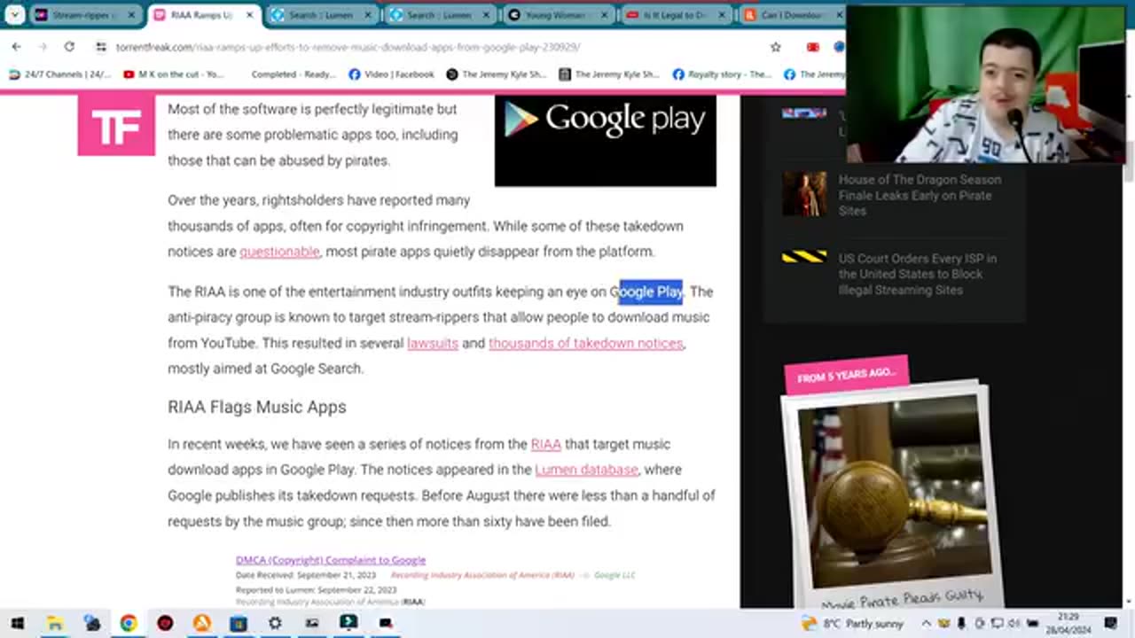Open US Court Orders Every ISP article
1135x638 pixels.
918,274
